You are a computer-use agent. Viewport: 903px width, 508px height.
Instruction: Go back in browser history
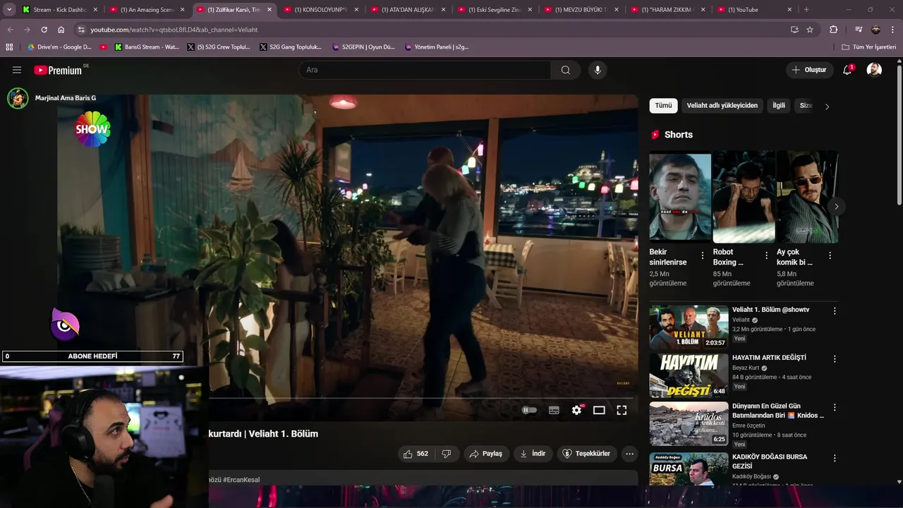point(11,30)
